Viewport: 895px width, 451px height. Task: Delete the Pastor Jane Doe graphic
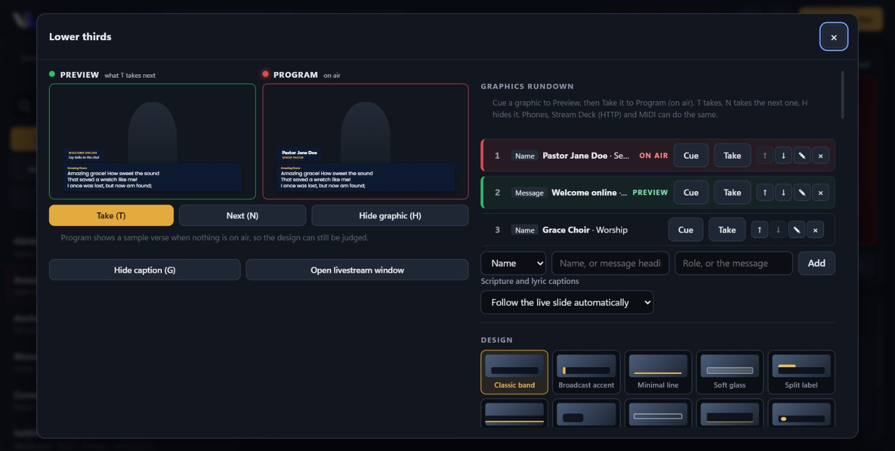pos(821,156)
